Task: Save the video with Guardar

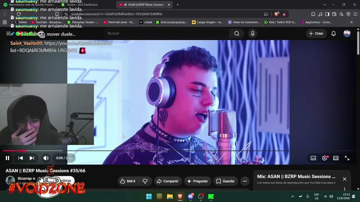Action: click(226, 181)
